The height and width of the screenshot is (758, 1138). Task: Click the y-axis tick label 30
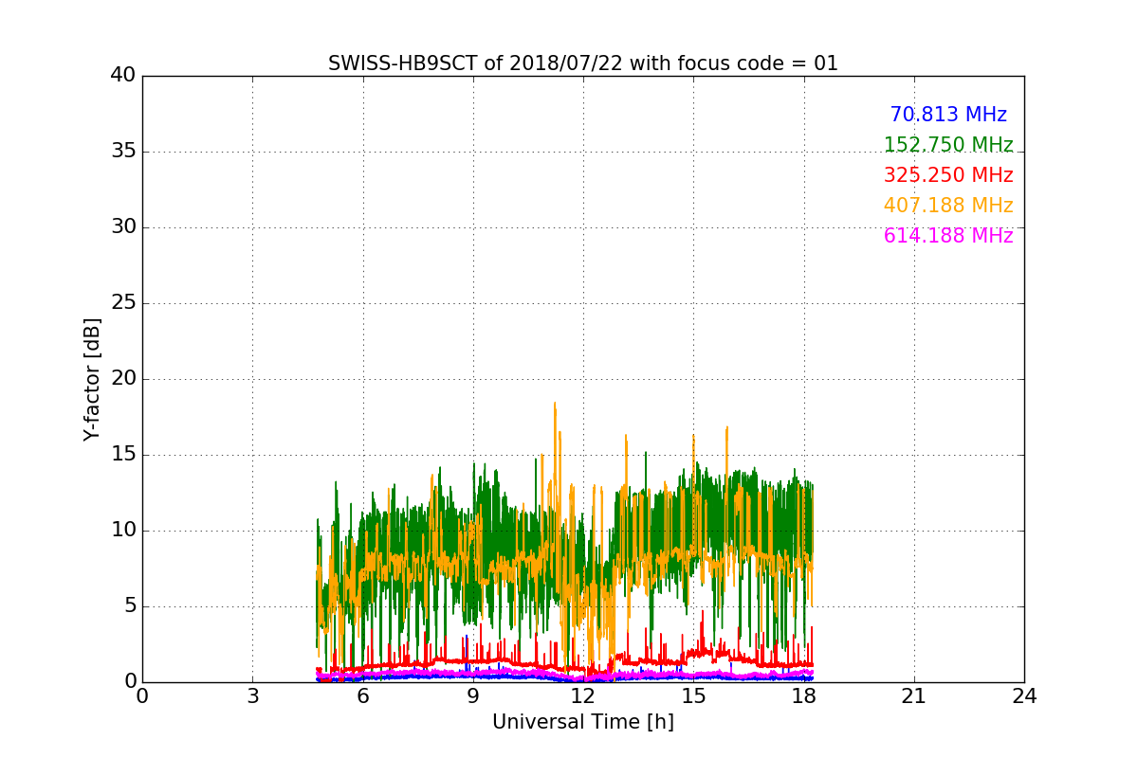(123, 227)
